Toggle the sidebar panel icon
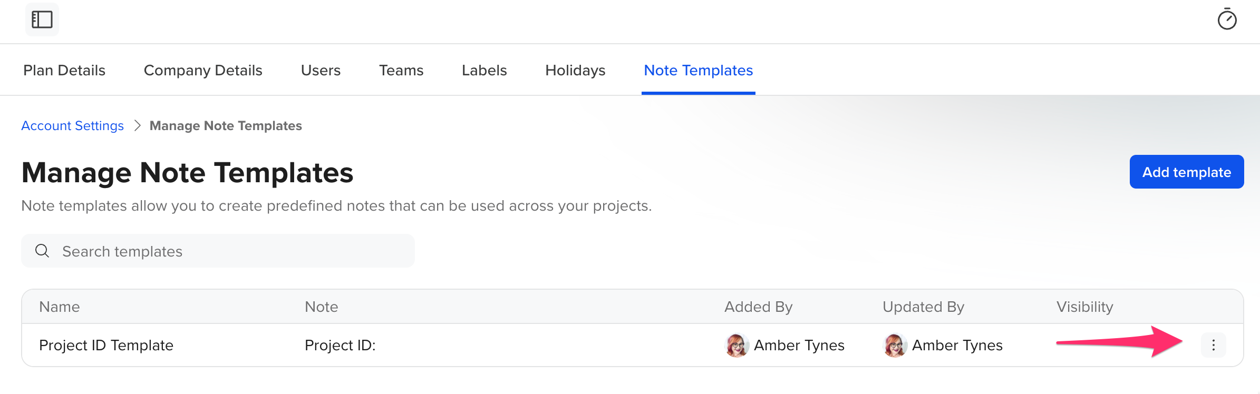The width and height of the screenshot is (1260, 394). (x=42, y=20)
